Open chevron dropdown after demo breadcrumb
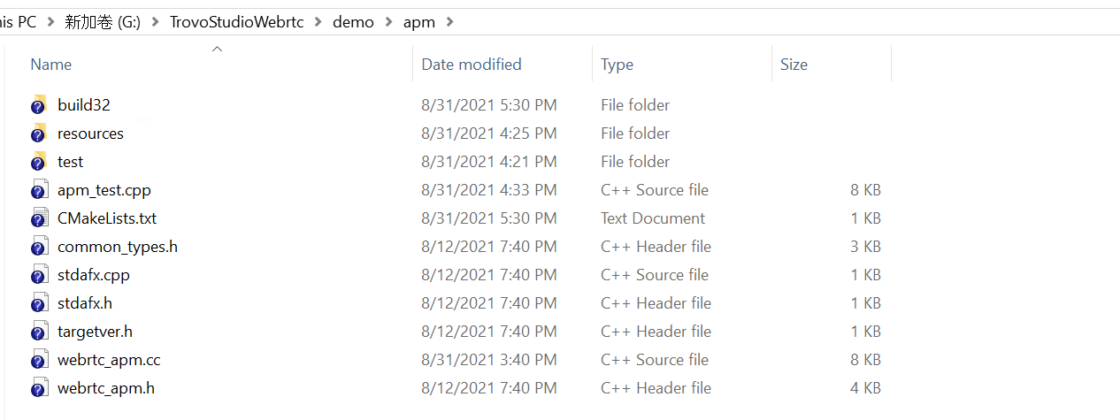Image resolution: width=1120 pixels, height=420 pixels. point(388,22)
